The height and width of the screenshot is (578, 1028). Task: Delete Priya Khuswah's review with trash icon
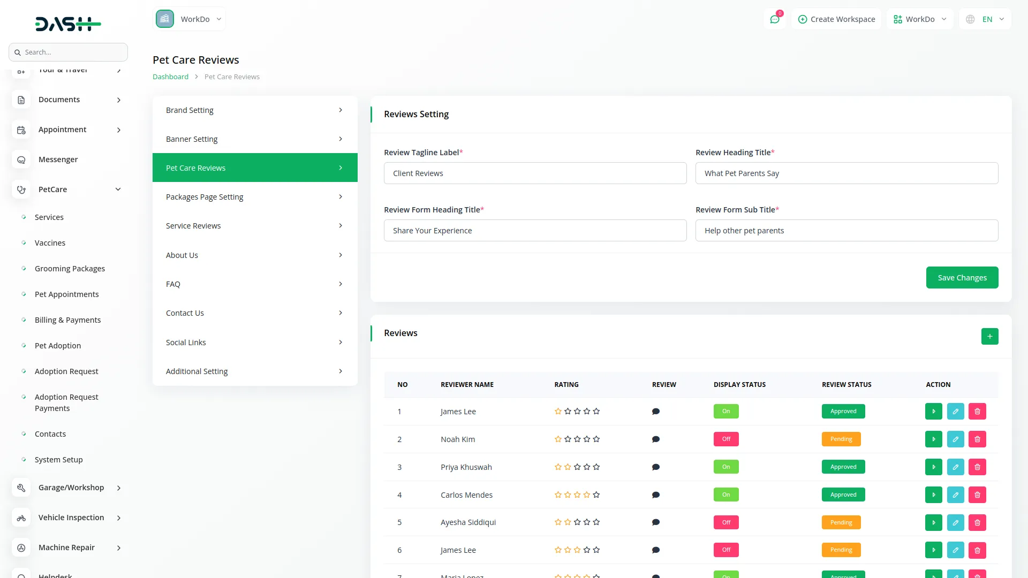pyautogui.click(x=977, y=467)
